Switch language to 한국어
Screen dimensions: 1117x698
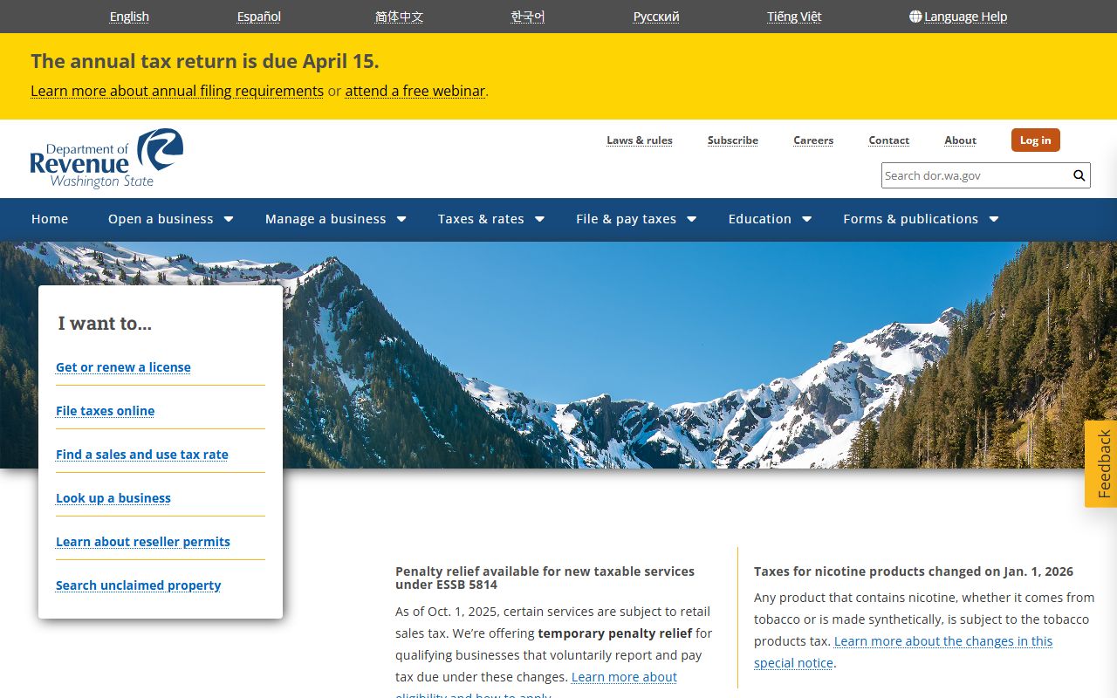528,17
